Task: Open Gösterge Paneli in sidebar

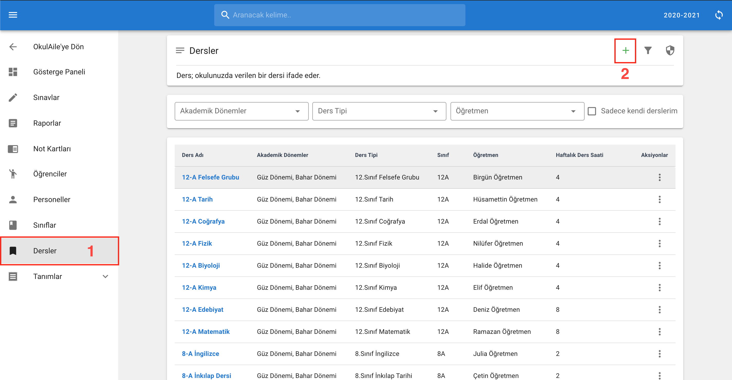Action: [59, 72]
